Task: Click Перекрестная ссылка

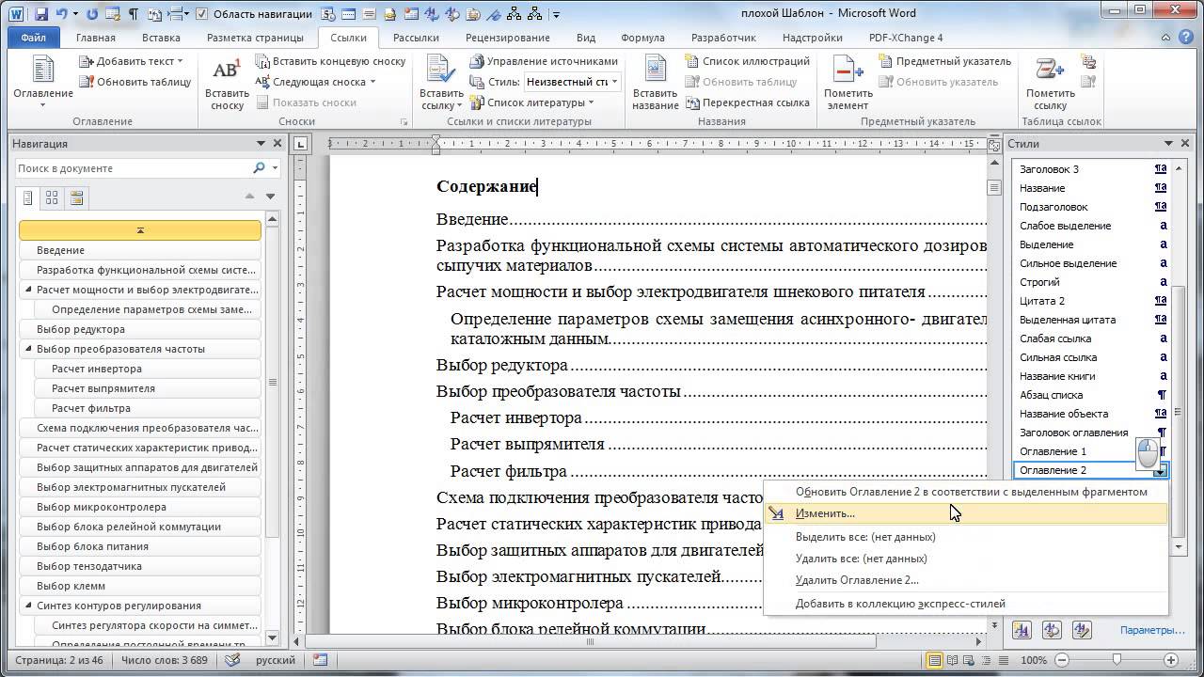Action: point(747,102)
